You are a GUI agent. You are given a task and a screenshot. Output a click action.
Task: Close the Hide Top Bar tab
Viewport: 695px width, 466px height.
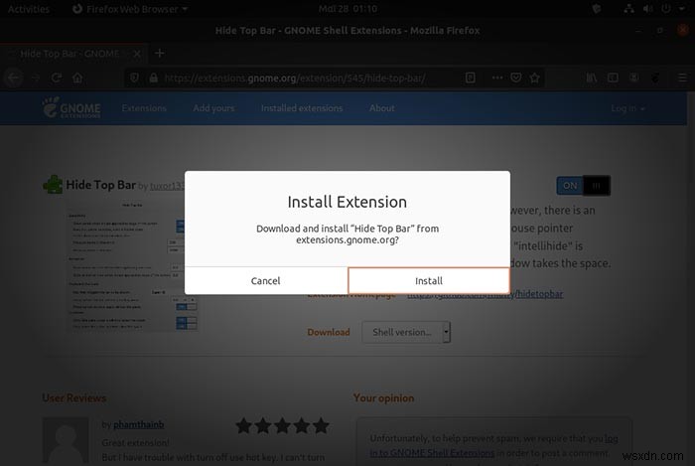coord(137,54)
